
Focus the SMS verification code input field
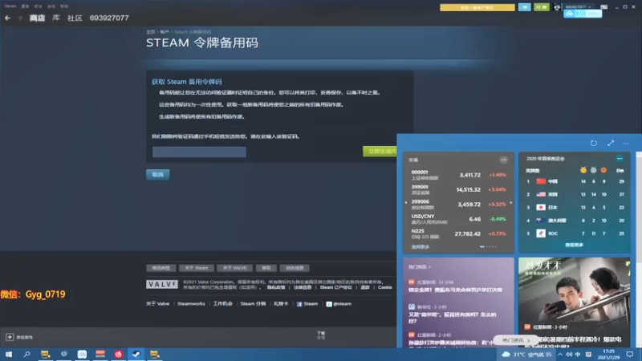199,152
